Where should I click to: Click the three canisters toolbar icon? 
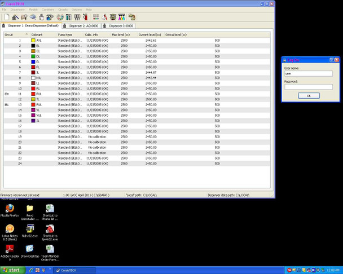(77, 17)
